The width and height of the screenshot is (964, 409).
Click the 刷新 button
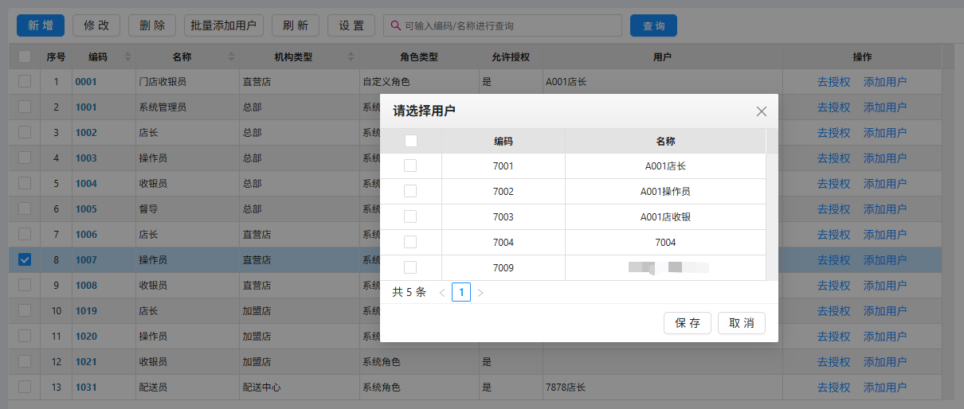296,25
